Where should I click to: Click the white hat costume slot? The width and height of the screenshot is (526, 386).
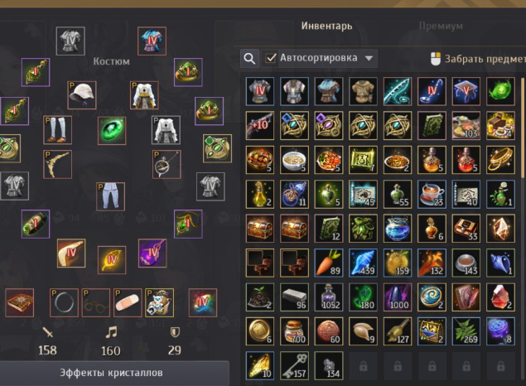[82, 95]
